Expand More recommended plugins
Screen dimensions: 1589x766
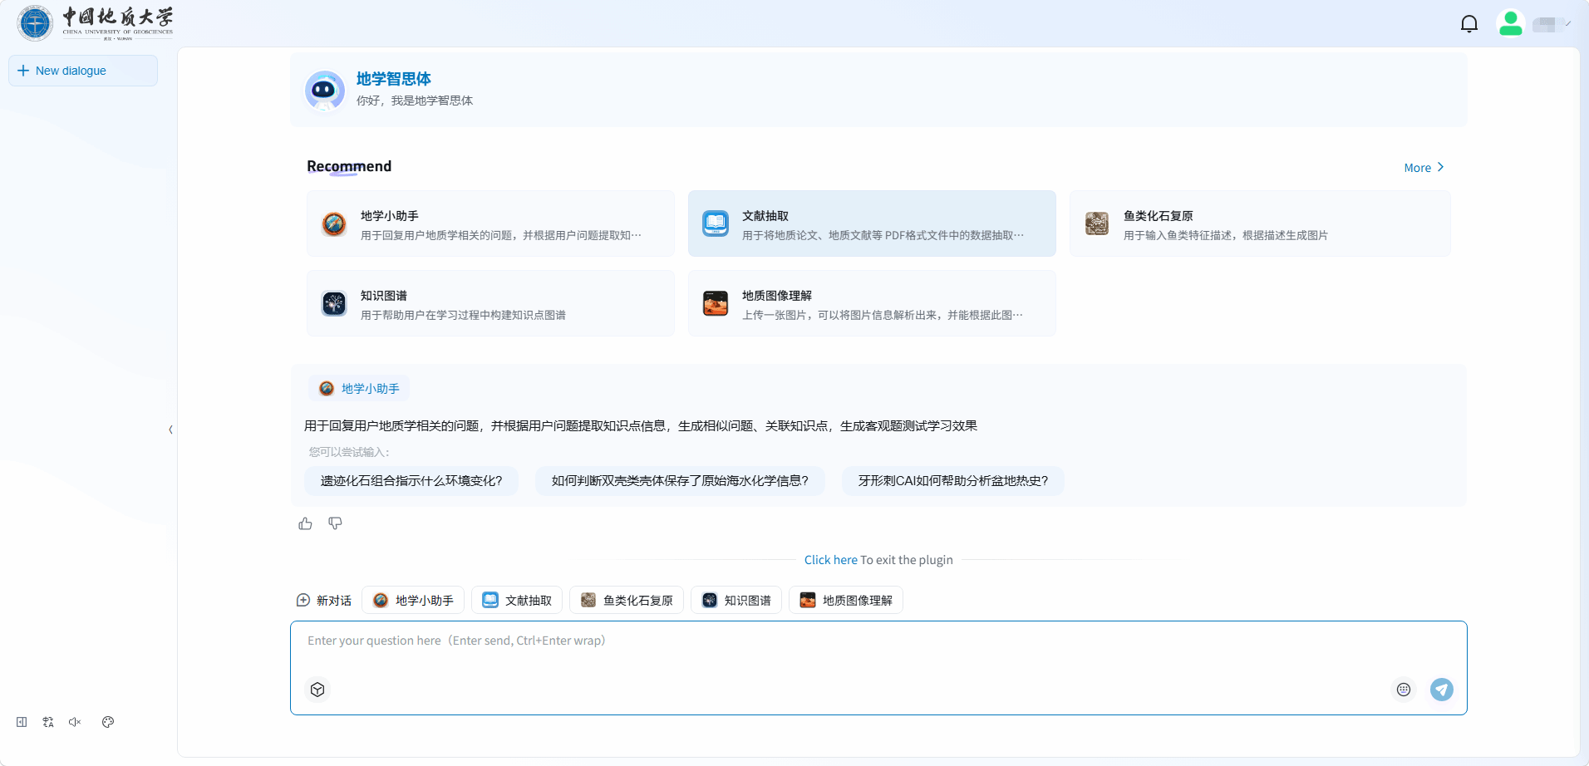(1424, 168)
